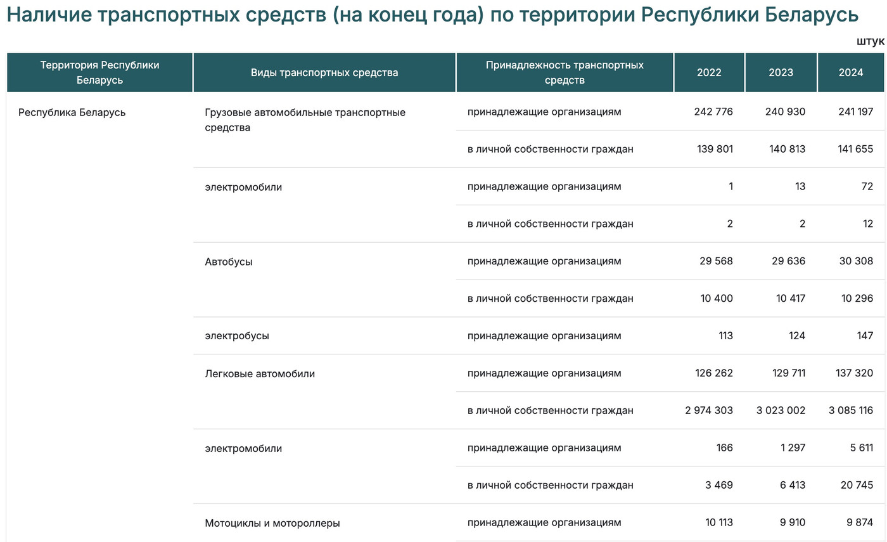887x542 pixels.
Task: Click 'принадлежащие организациям' in the Мотоциклы row
Action: (x=544, y=523)
